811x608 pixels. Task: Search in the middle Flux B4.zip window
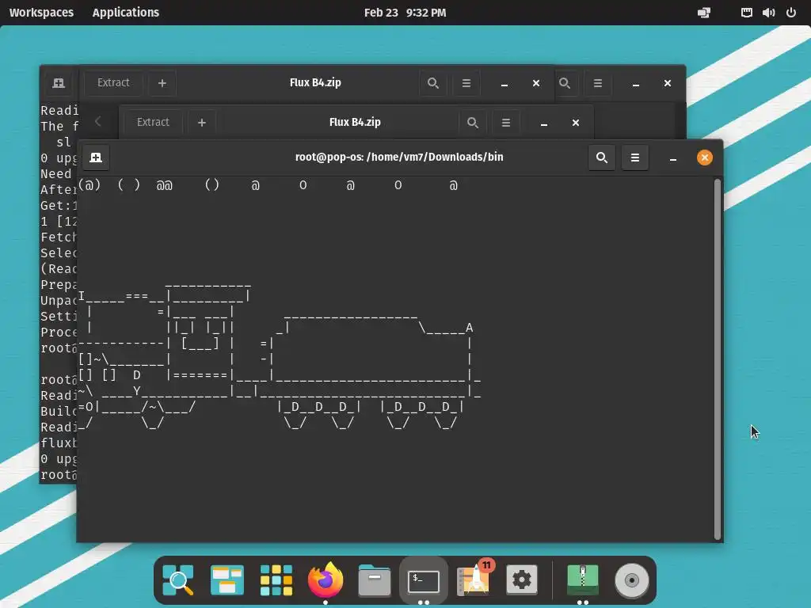[472, 123]
